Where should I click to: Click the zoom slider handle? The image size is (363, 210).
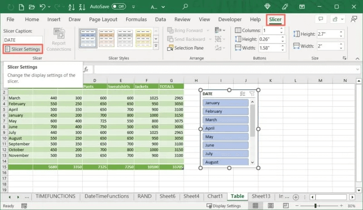(x=315, y=206)
